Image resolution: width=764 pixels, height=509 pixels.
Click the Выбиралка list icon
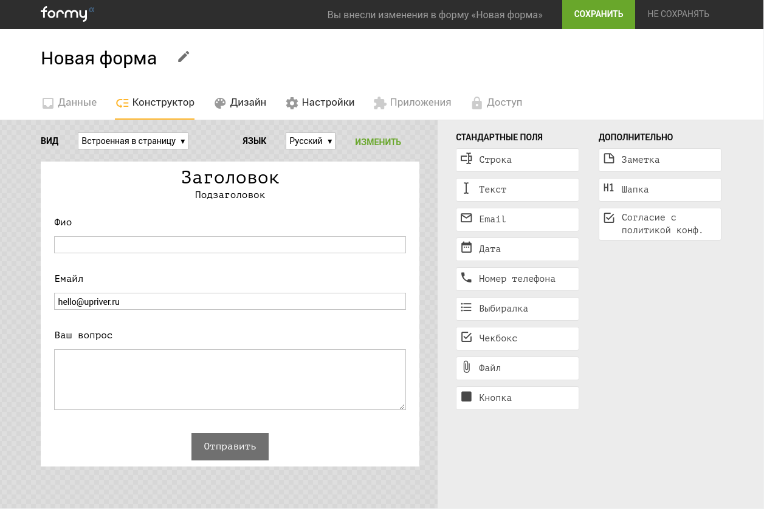(x=466, y=307)
